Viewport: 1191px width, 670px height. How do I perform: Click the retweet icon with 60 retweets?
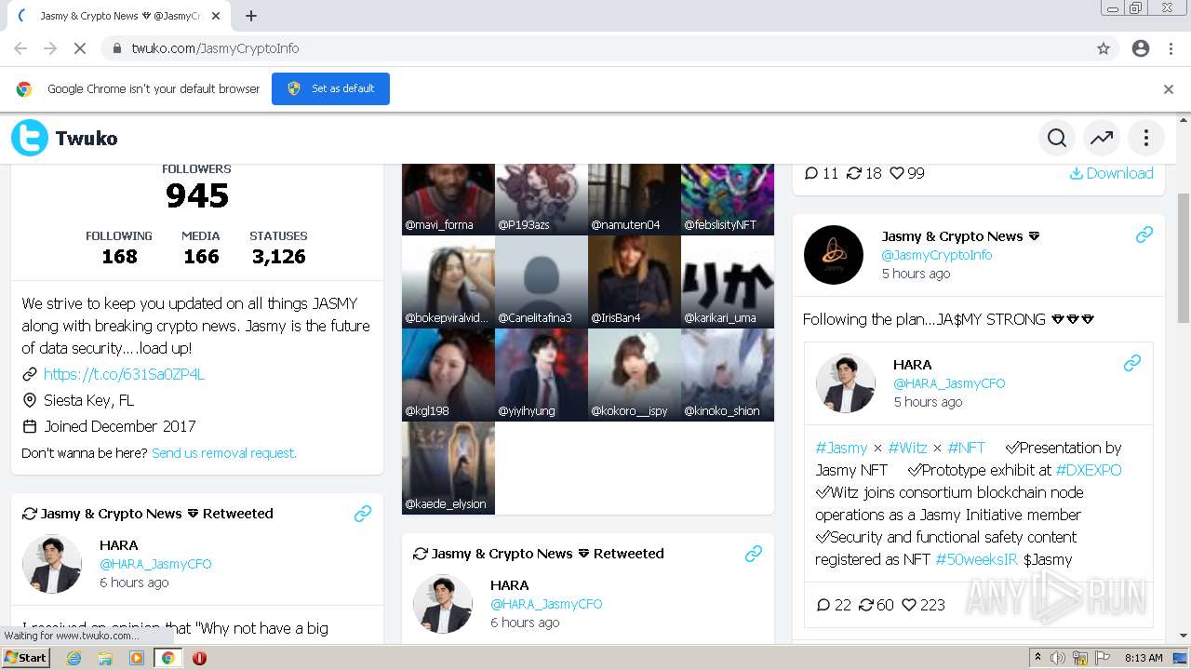pos(866,605)
